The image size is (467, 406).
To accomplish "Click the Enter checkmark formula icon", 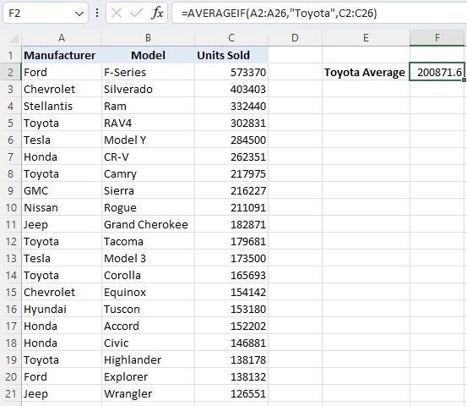I will click(137, 14).
